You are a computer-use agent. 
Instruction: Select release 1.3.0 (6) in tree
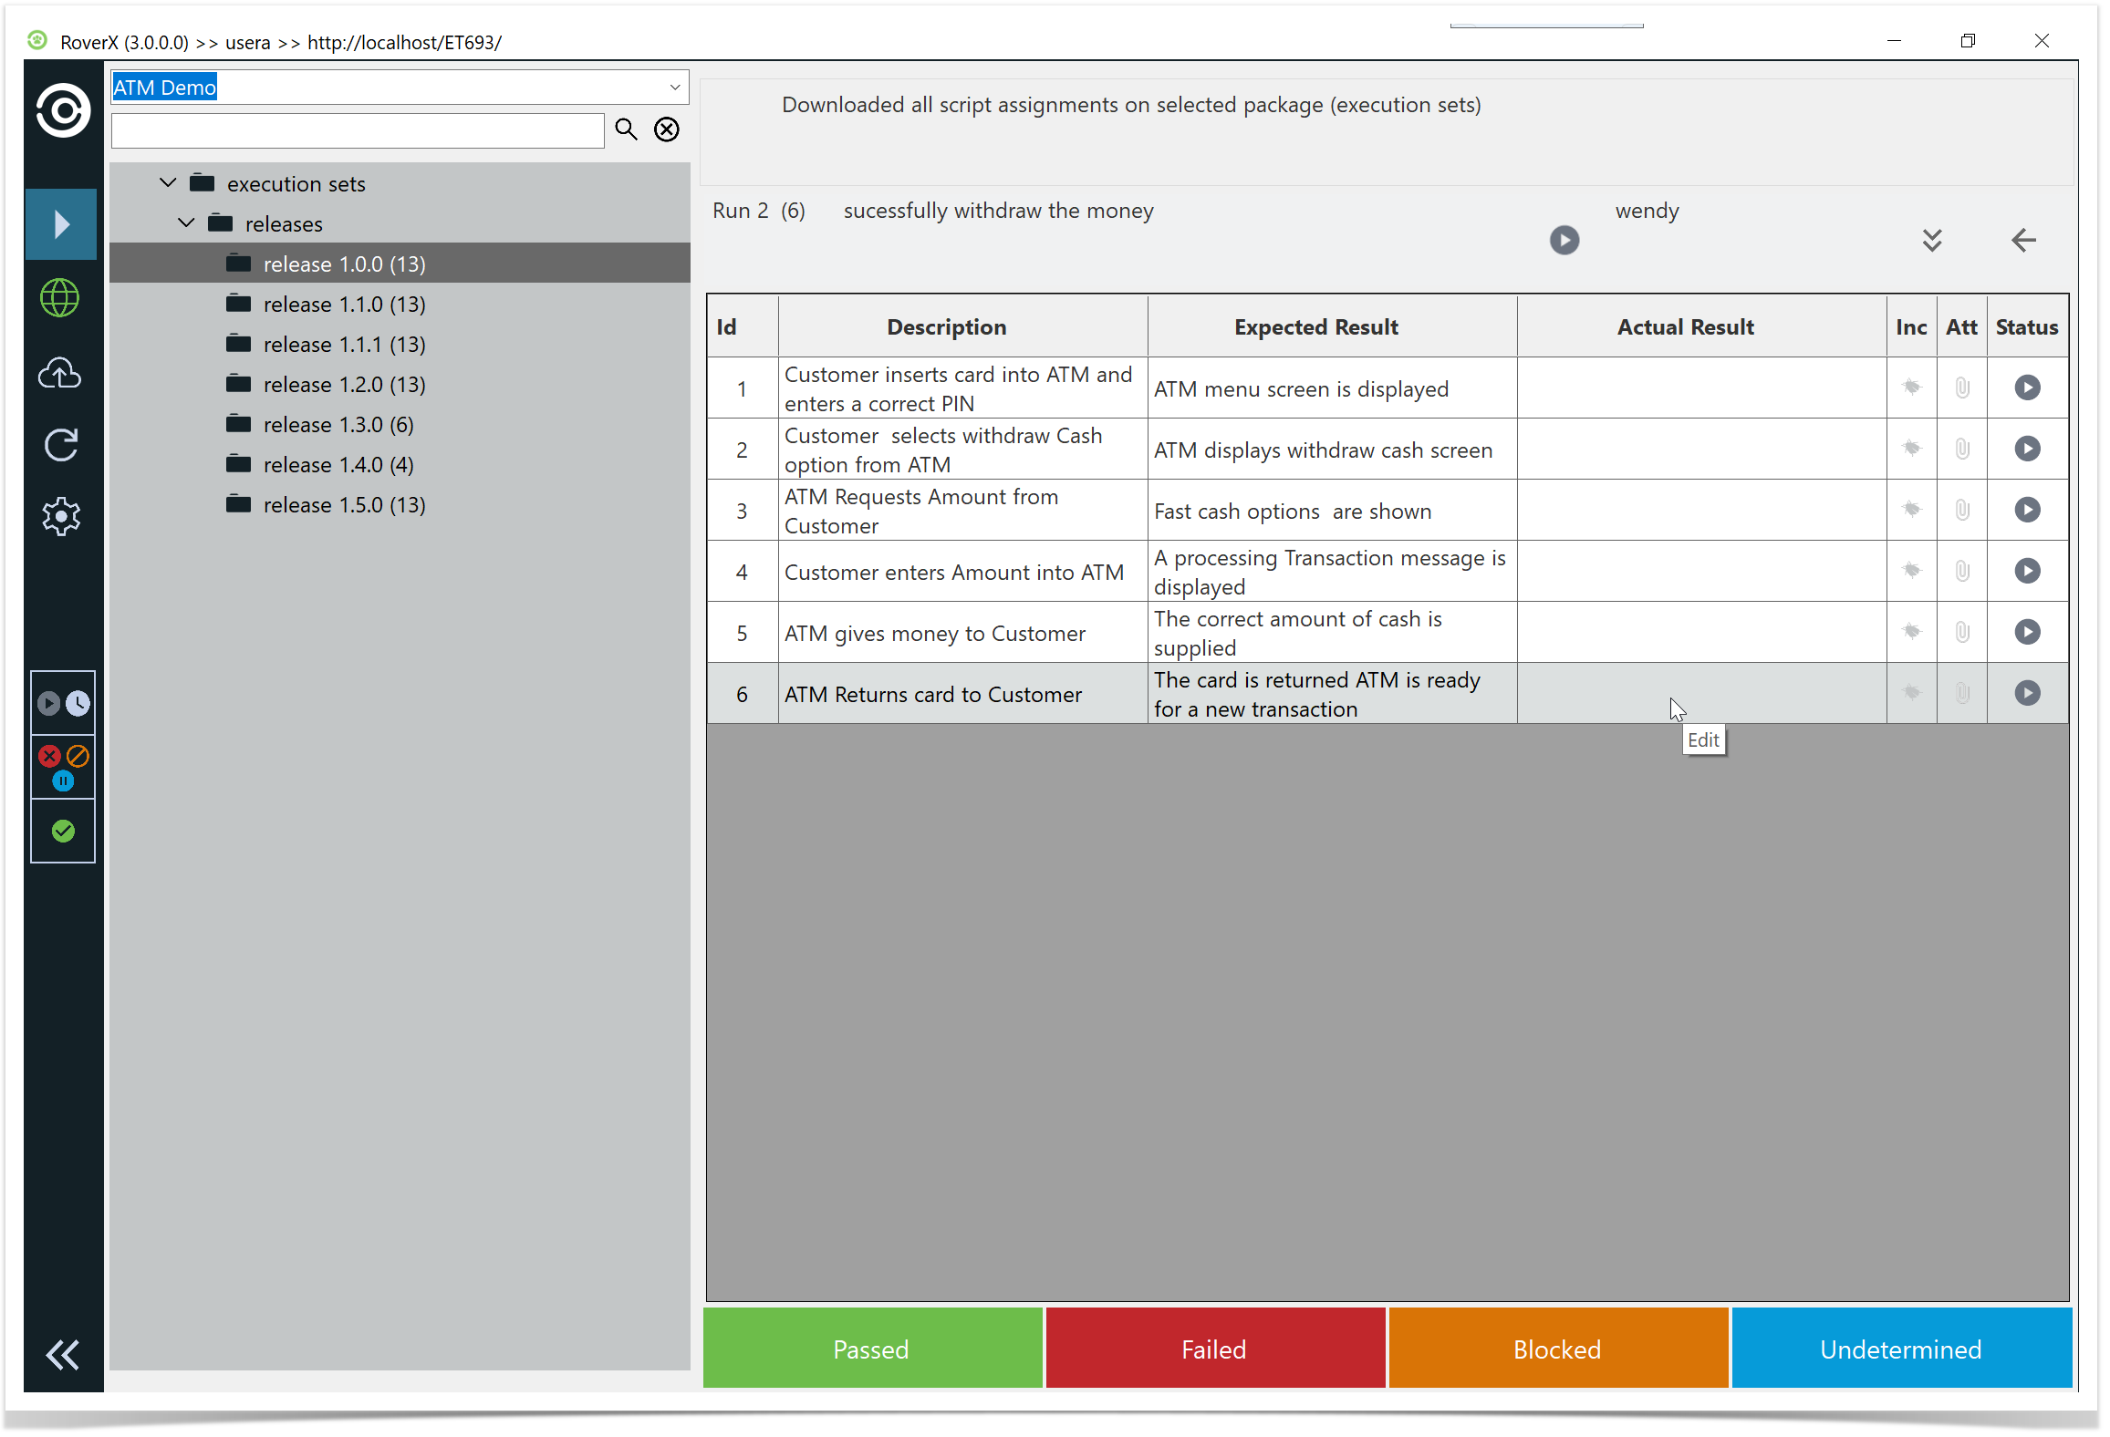click(x=338, y=425)
